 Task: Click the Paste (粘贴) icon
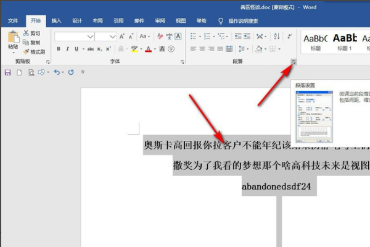tap(12, 40)
